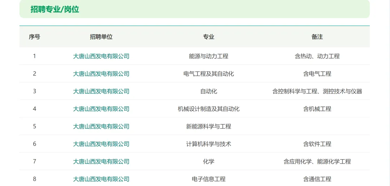
Task: Select the 自动化 major cell in row 3
Action: [x=209, y=91]
